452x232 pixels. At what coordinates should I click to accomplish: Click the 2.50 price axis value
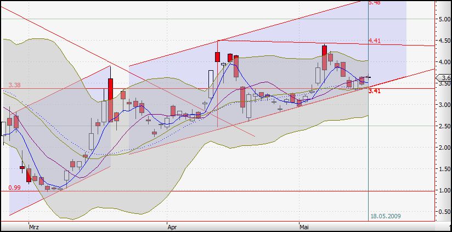point(445,126)
